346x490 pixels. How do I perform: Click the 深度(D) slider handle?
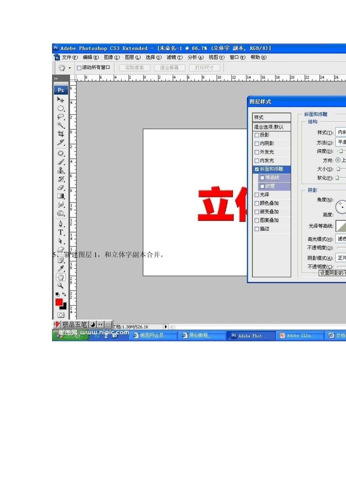tap(340, 151)
